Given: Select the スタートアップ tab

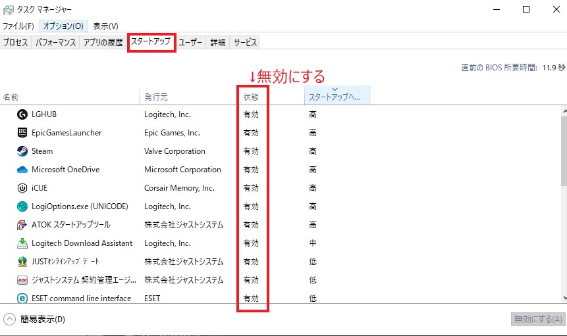Looking at the screenshot, I should (151, 42).
